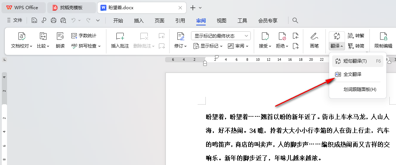Click the new tab plus button

tap(193, 8)
